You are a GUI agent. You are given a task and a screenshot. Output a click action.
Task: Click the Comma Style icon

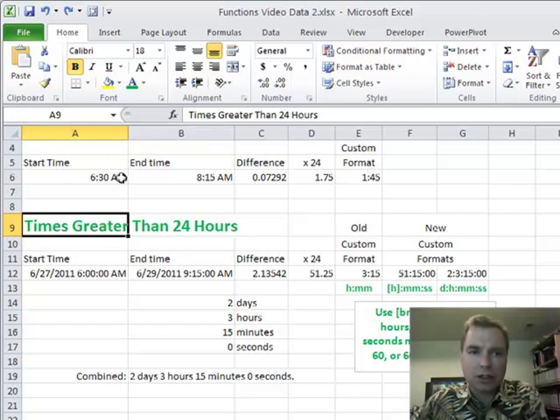click(305, 66)
